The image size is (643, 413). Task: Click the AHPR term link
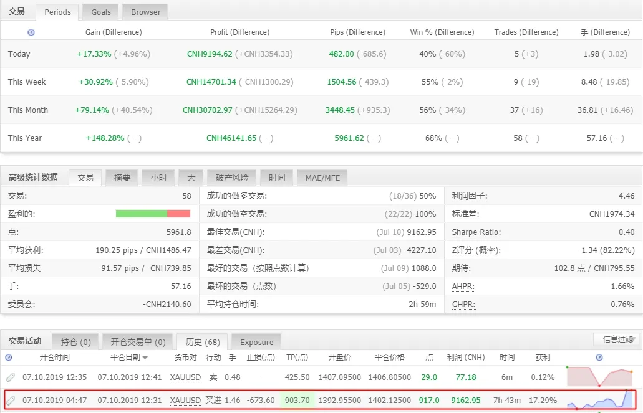coord(463,287)
